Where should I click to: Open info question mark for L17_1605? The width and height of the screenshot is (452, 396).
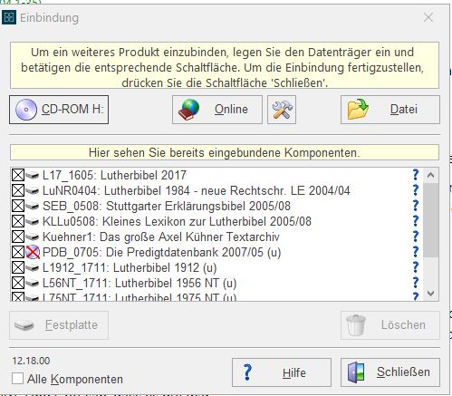coord(416,175)
